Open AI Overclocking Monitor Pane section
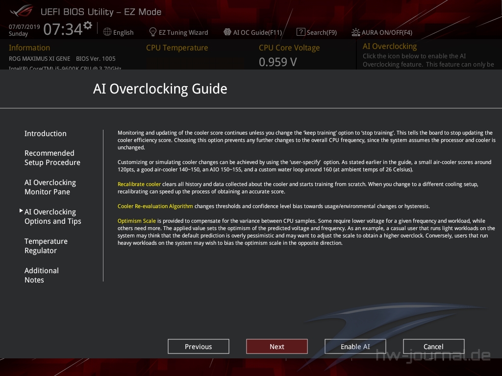502x376 pixels. (50, 187)
